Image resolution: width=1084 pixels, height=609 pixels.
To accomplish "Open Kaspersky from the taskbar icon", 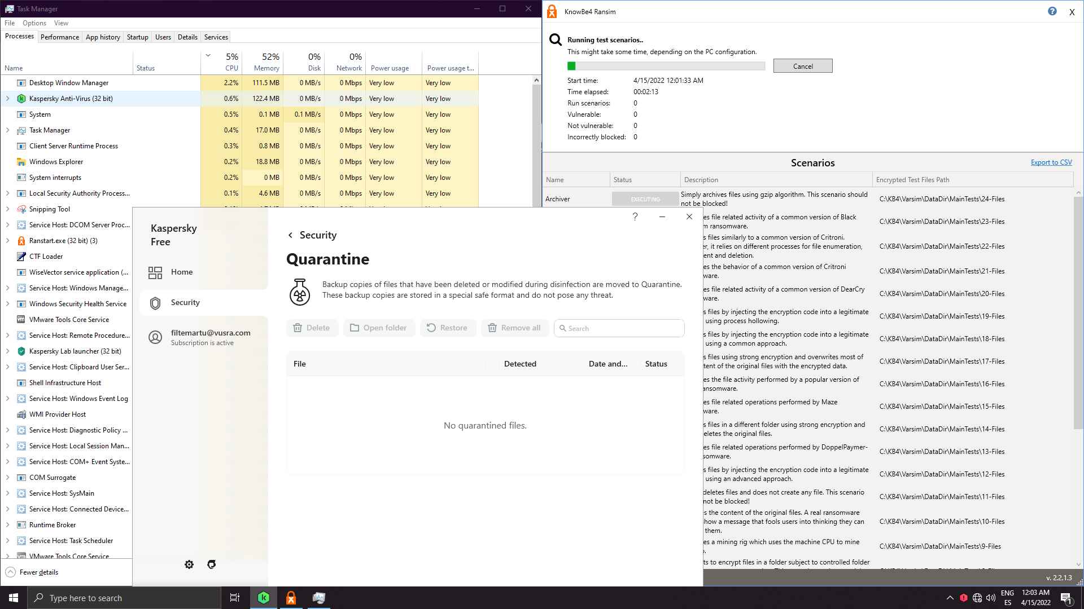I will pyautogui.click(x=264, y=598).
